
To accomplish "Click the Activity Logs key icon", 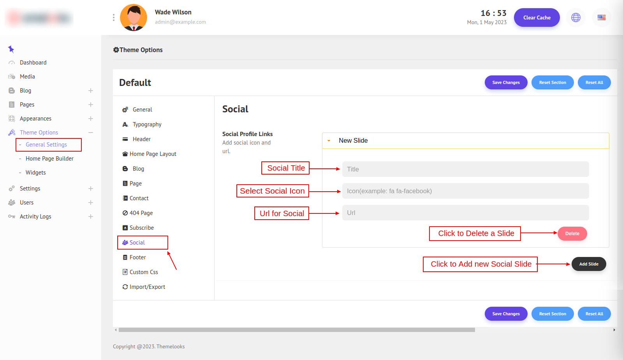I will coord(12,217).
